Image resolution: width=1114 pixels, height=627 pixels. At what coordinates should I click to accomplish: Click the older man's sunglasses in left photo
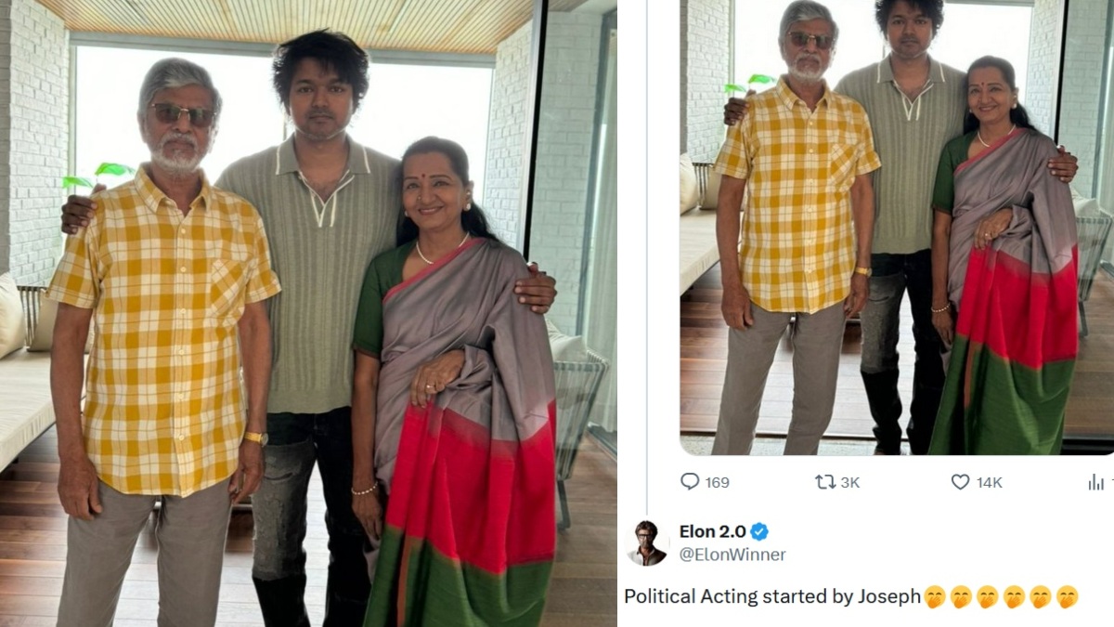tap(183, 114)
